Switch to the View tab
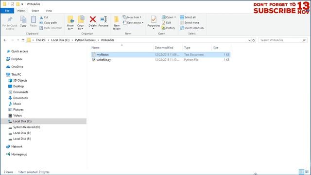 [49, 11]
